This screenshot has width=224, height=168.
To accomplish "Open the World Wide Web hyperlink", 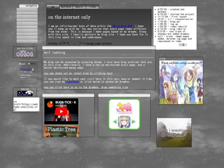I will [122, 26].
